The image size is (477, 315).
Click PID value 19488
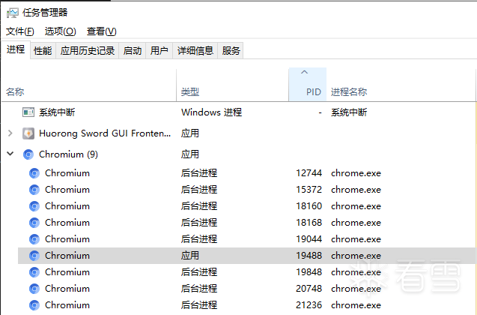[309, 256]
